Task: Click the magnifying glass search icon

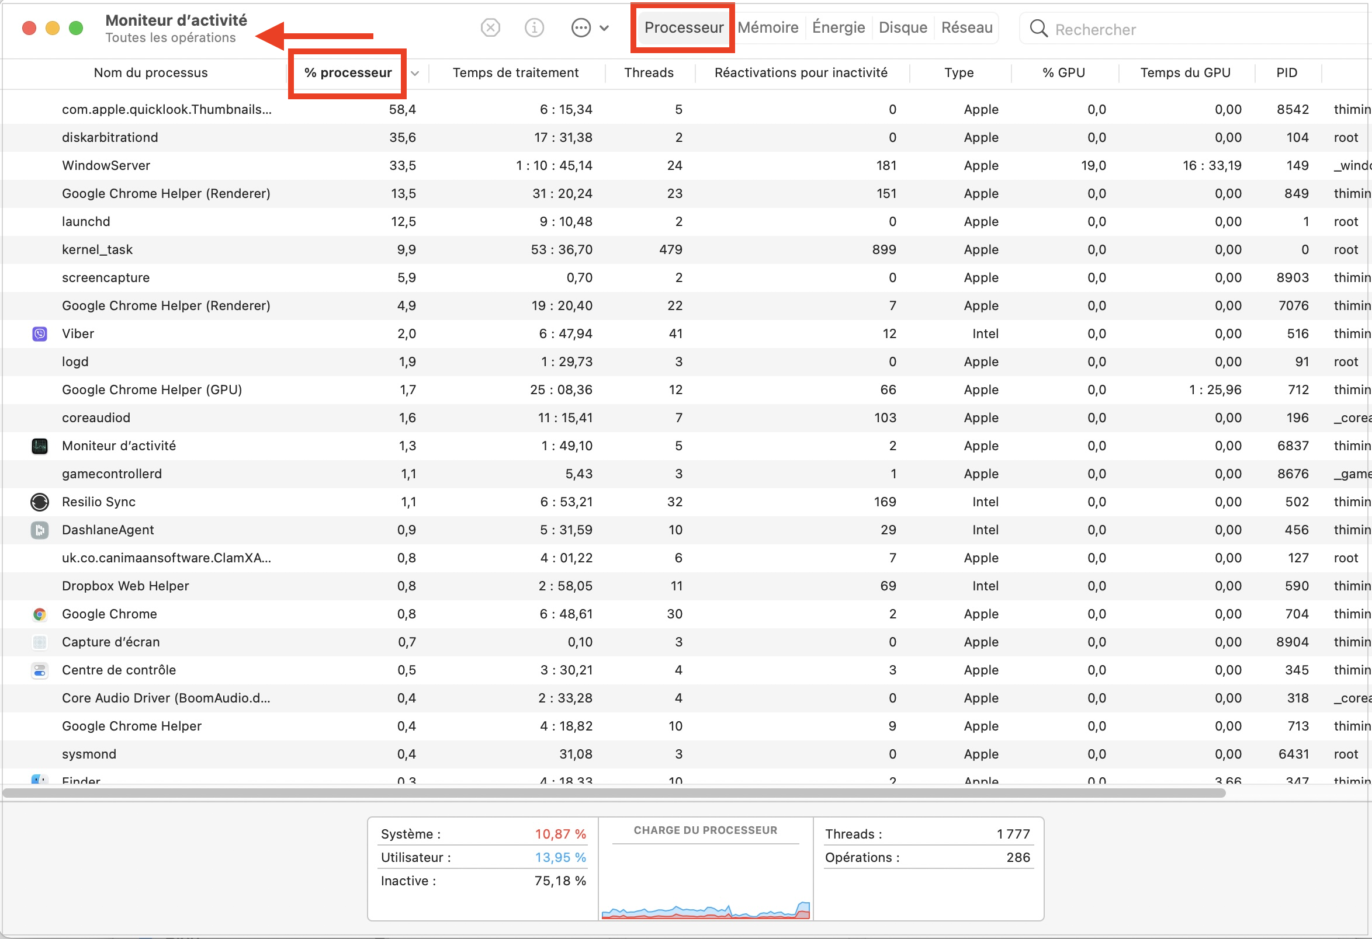Action: pos(1038,28)
